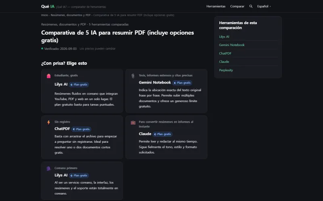Open the Resúmenes, documentos y PDF breadcrumb
The height and width of the screenshot is (201, 323).
tap(71, 15)
